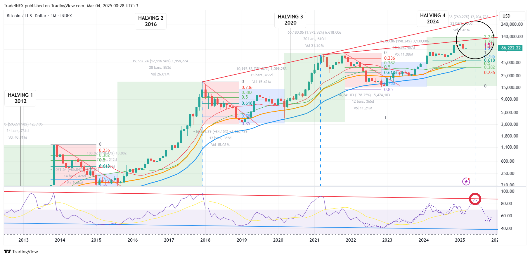Select the Vol 11.08M text
The width and height of the screenshot is (530, 258).
coord(404,54)
